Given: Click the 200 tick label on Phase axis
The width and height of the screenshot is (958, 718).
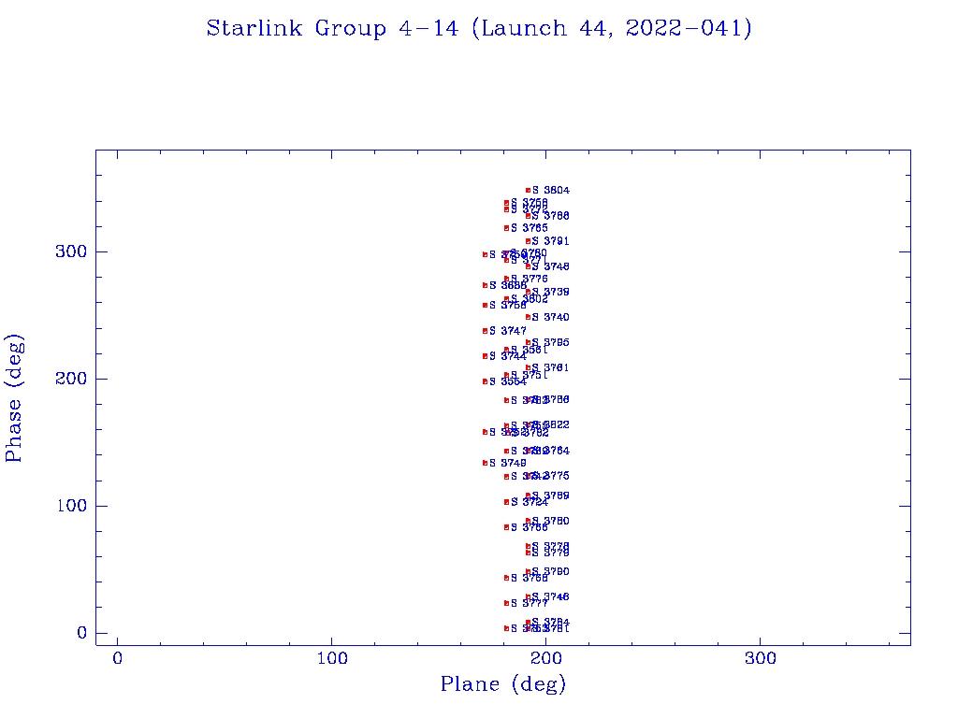Looking at the screenshot, I should pyautogui.click(x=72, y=380).
